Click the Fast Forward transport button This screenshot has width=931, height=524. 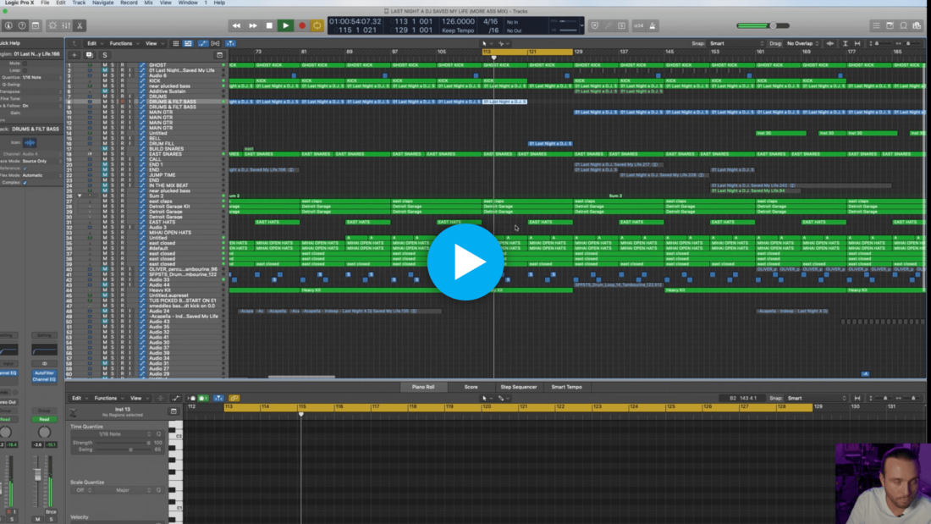click(x=253, y=25)
